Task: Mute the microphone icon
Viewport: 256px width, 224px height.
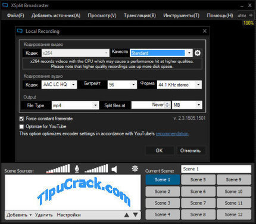Action: pos(77,169)
